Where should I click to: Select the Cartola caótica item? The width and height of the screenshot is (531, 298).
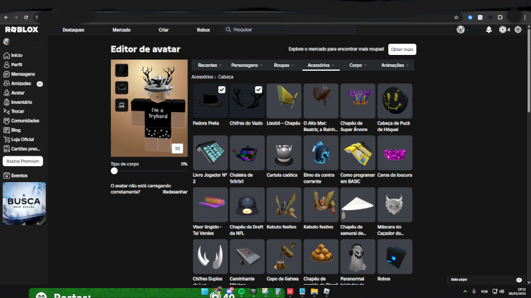pyautogui.click(x=284, y=157)
